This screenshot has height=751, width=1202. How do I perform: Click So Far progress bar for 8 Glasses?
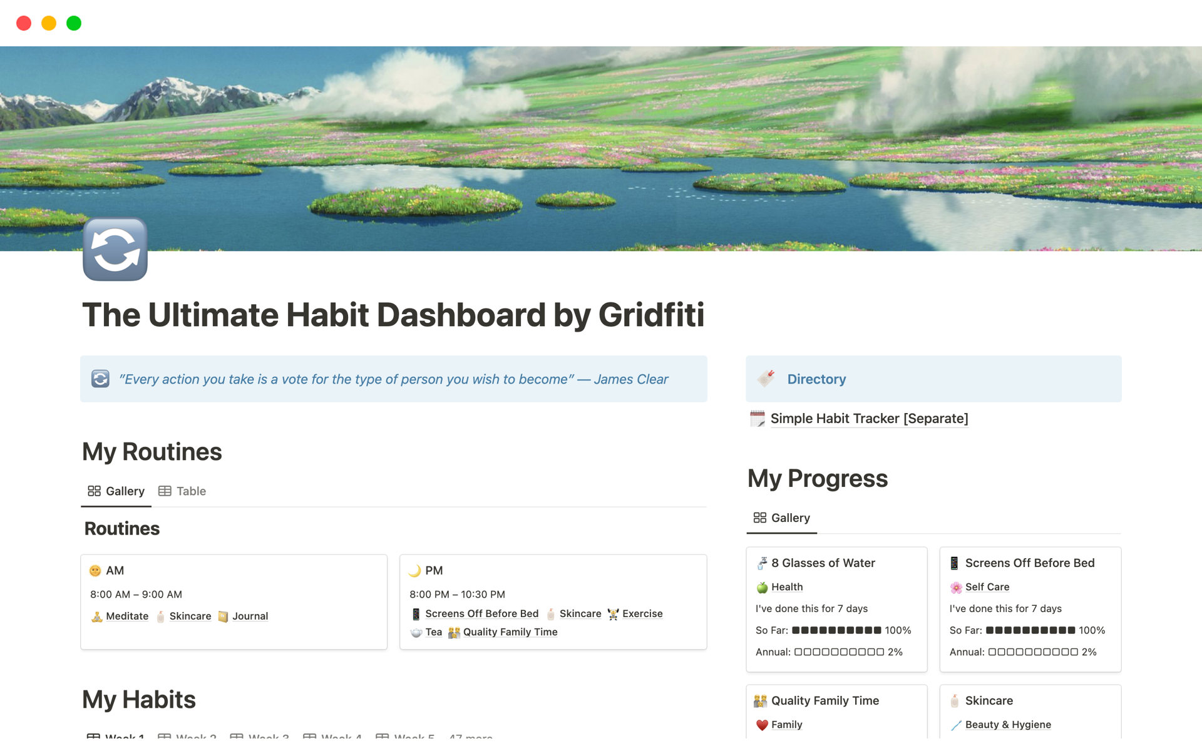836,630
